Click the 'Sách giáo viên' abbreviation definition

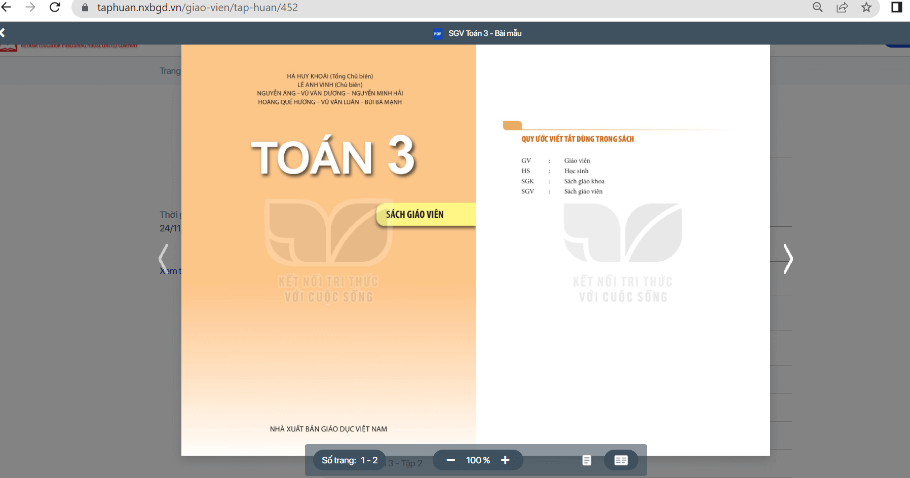(583, 191)
